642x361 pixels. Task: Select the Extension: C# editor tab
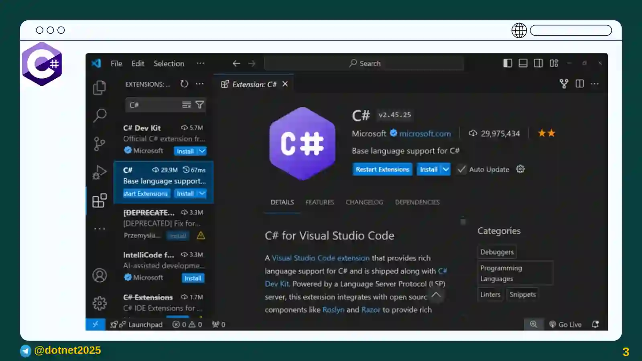click(254, 84)
